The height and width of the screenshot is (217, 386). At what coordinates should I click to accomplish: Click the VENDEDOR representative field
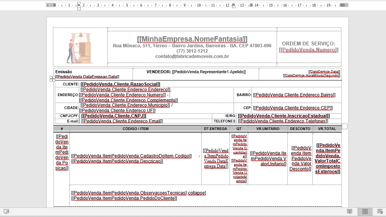(196, 72)
